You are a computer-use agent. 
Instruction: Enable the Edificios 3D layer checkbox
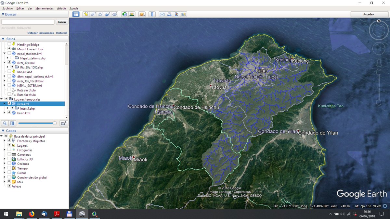point(9,159)
